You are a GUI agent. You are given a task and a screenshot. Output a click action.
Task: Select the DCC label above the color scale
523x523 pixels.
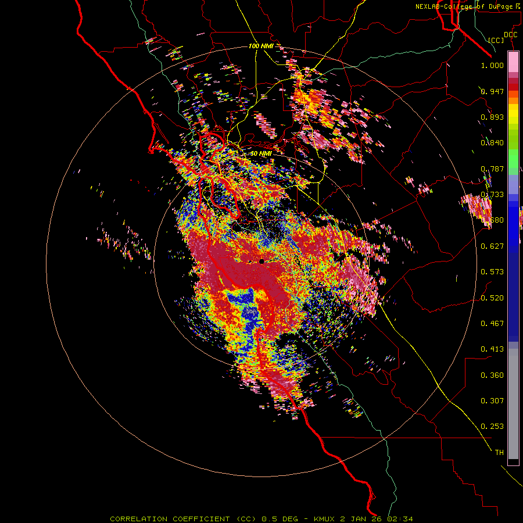tap(510, 35)
